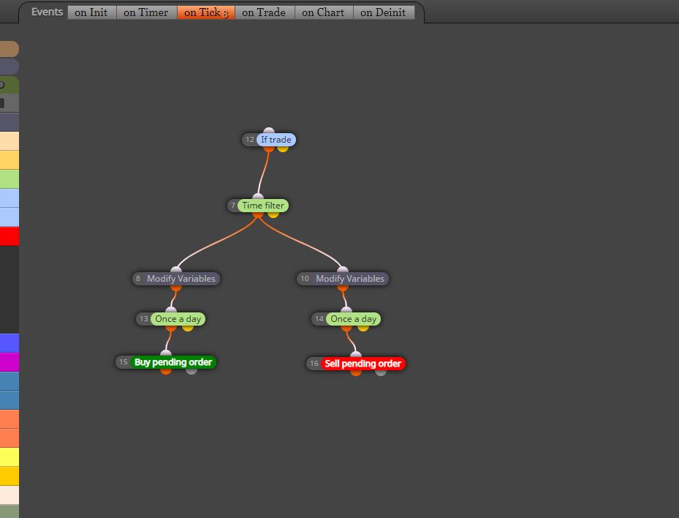Click the orange output of Sell pending order
This screenshot has height=518, width=679.
point(356,373)
